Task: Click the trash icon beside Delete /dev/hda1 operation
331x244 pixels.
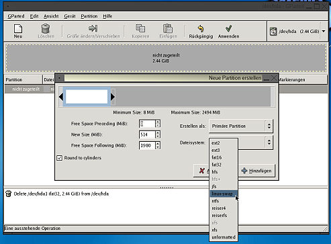Action: click(x=9, y=194)
